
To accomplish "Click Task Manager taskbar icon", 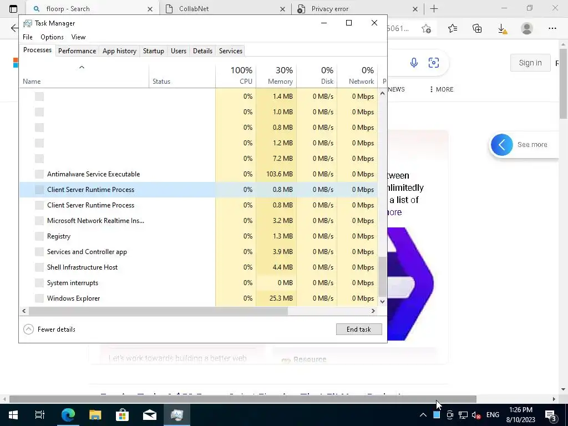I will point(177,414).
